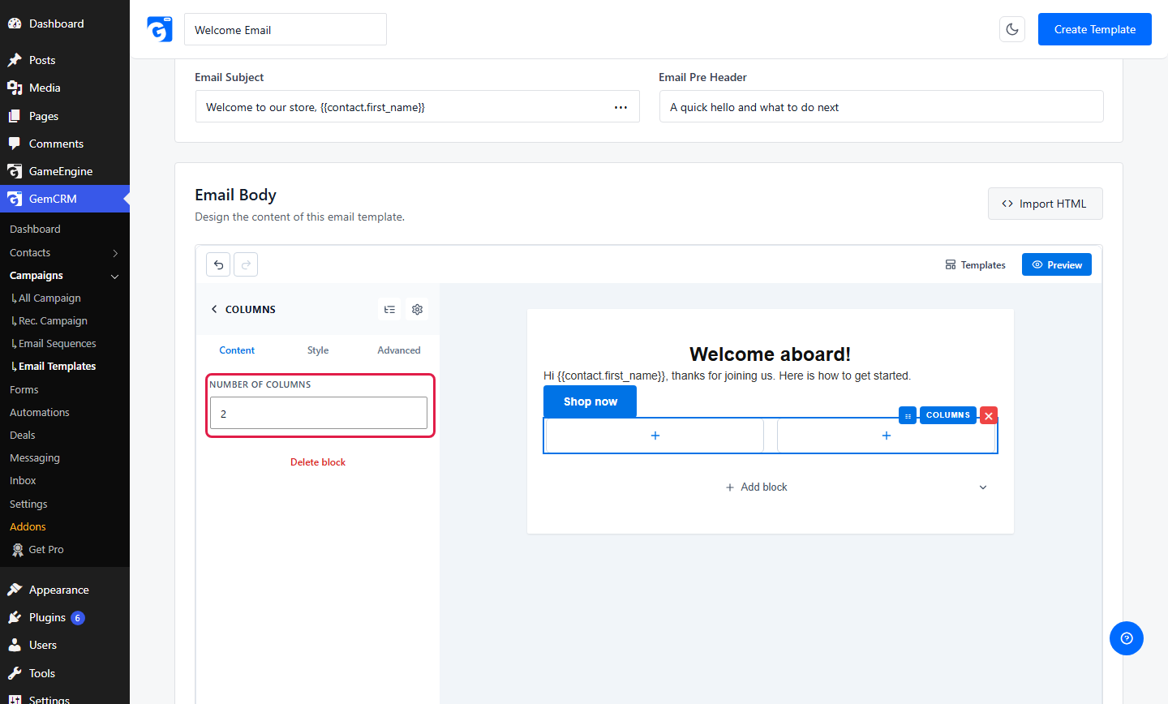Click the Create Template button
Viewport: 1168px width, 704px height.
(1095, 29)
